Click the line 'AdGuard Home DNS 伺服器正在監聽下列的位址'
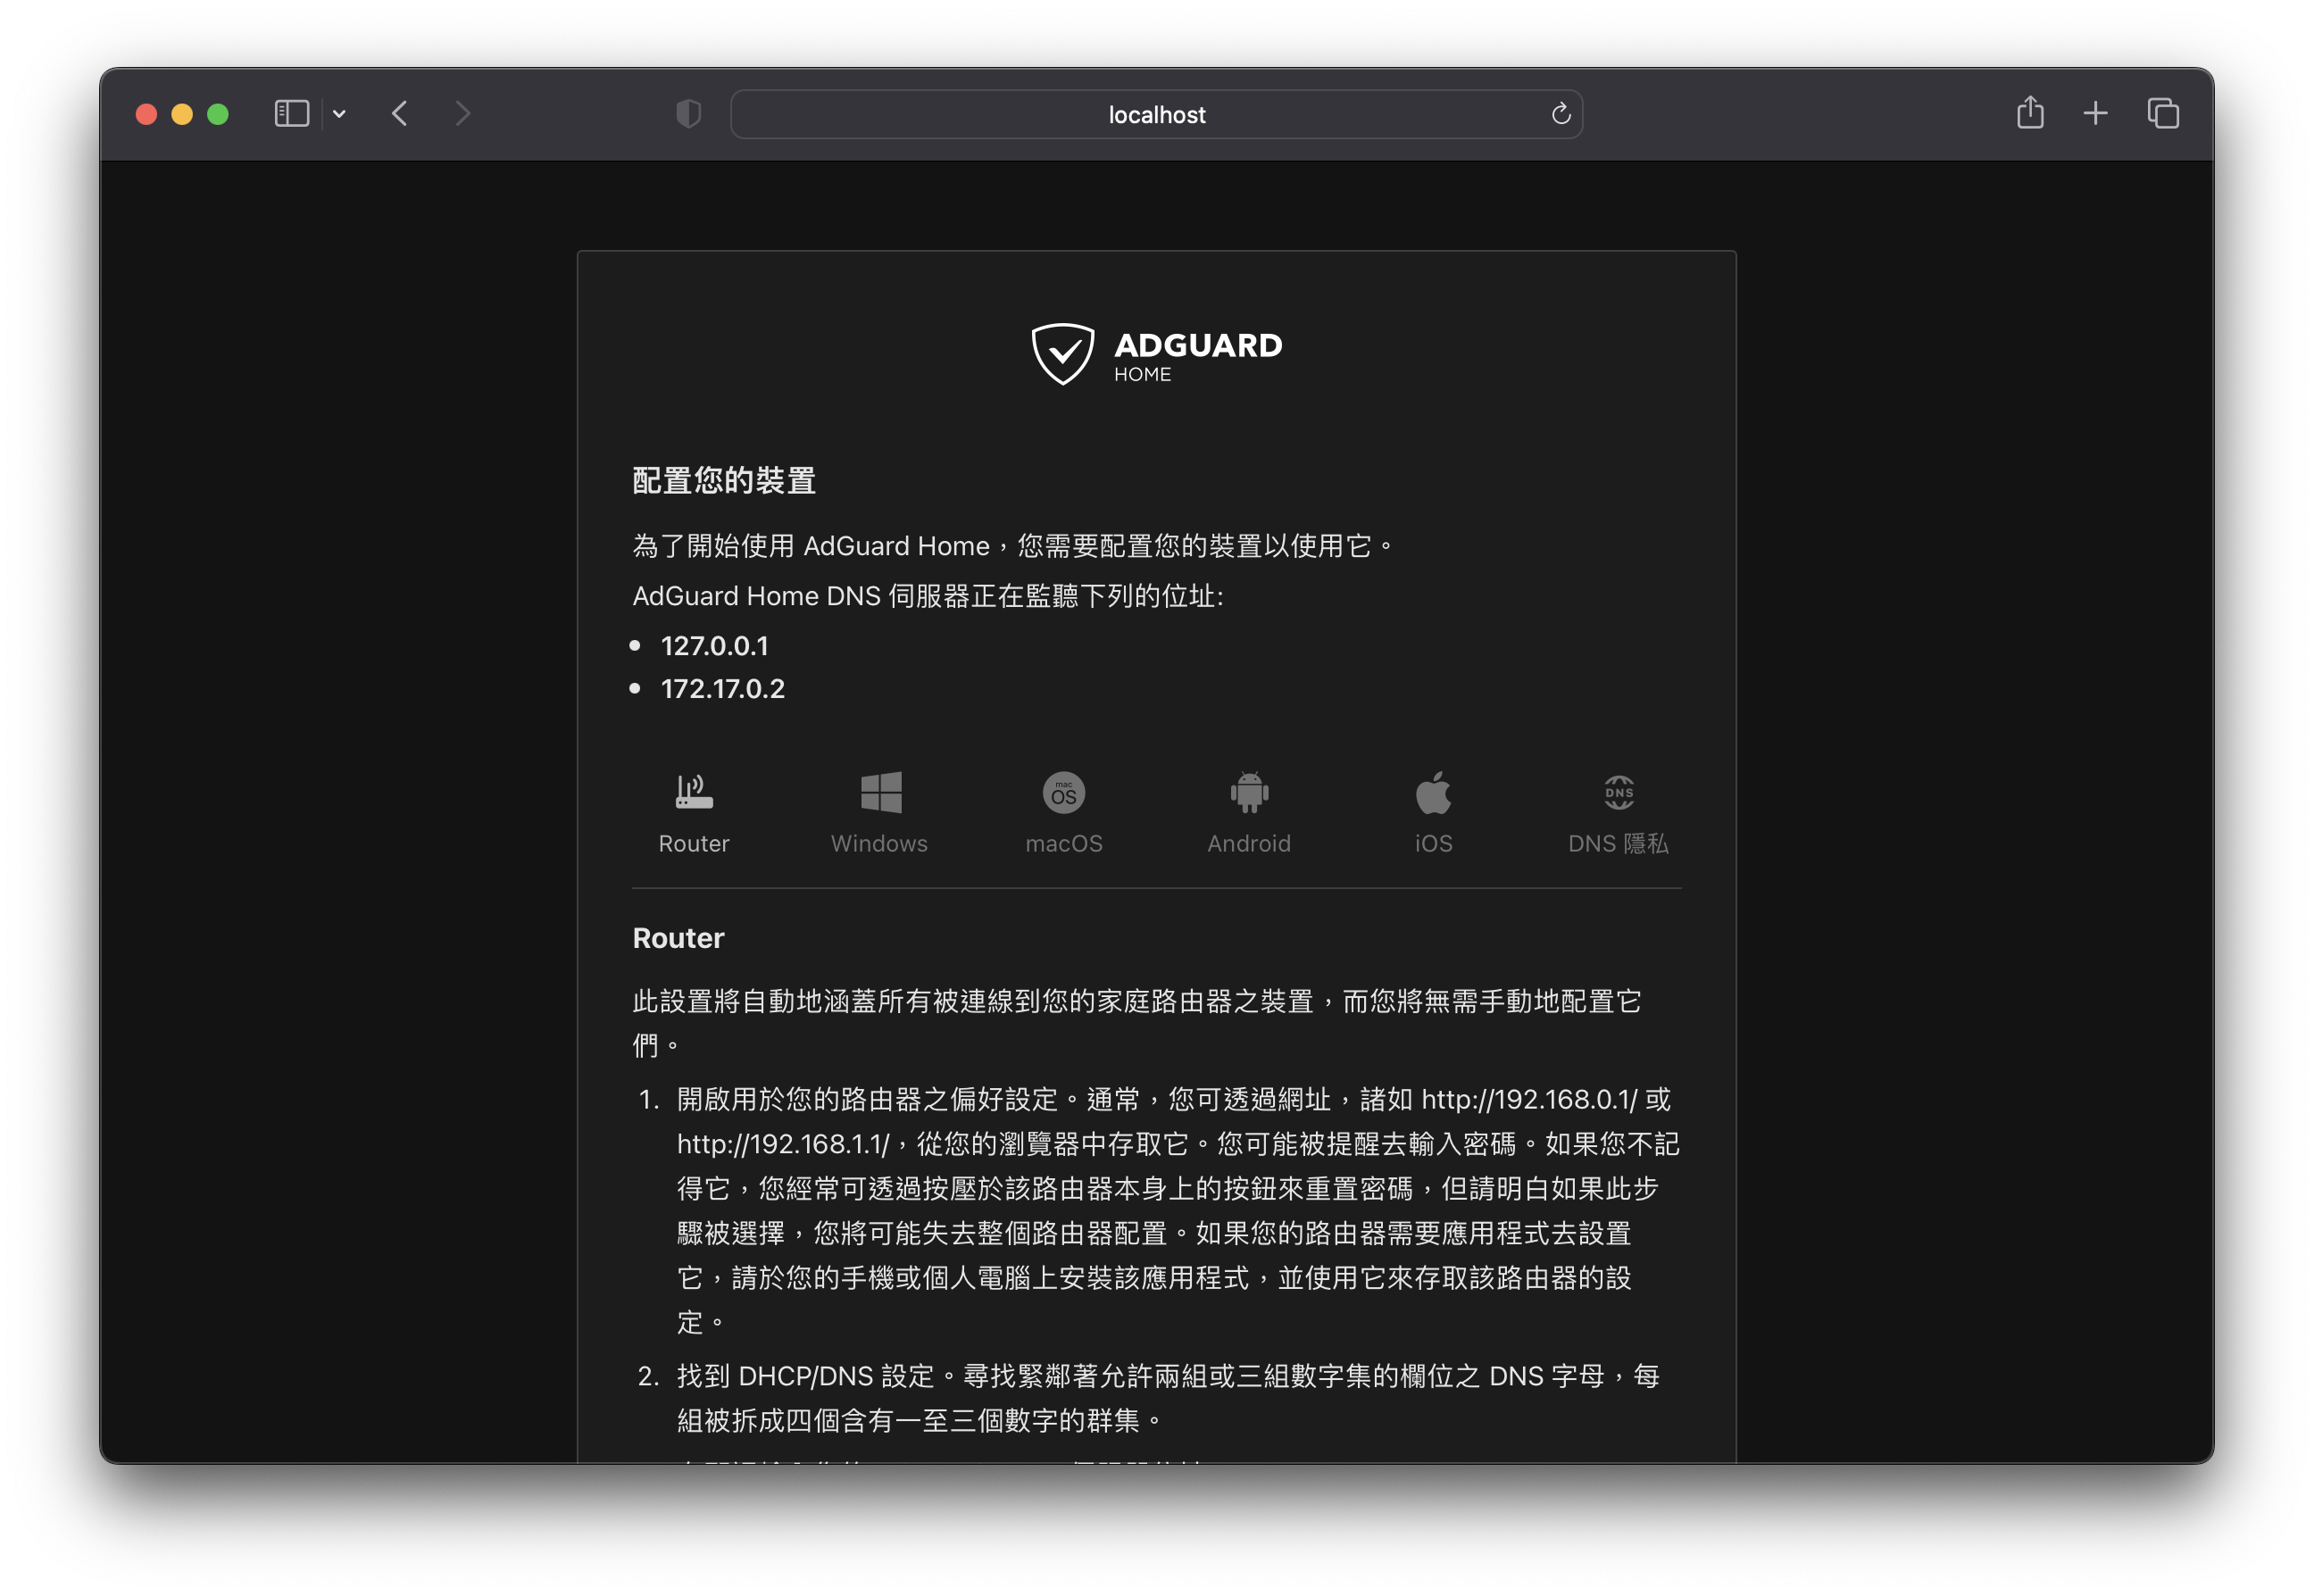 click(x=928, y=596)
